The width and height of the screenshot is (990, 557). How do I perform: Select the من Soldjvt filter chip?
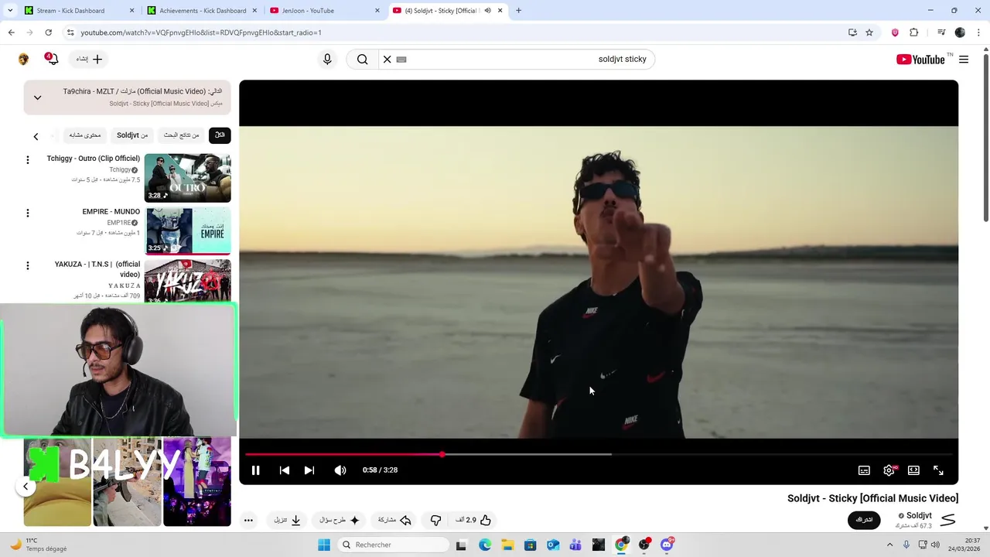click(x=132, y=135)
